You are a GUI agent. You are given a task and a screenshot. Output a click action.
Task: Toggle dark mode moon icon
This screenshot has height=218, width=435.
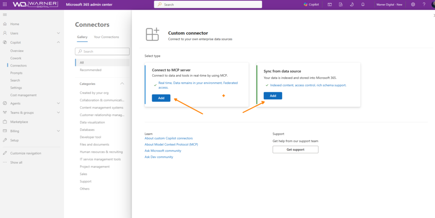click(x=352, y=4)
